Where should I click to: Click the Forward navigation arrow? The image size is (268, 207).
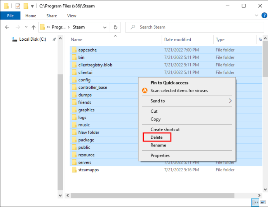coord(18,27)
